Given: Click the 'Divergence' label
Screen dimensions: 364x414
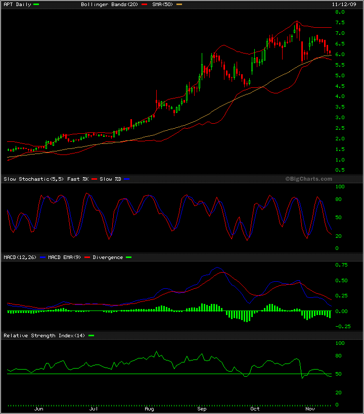Looking at the screenshot, I should 108,257.
